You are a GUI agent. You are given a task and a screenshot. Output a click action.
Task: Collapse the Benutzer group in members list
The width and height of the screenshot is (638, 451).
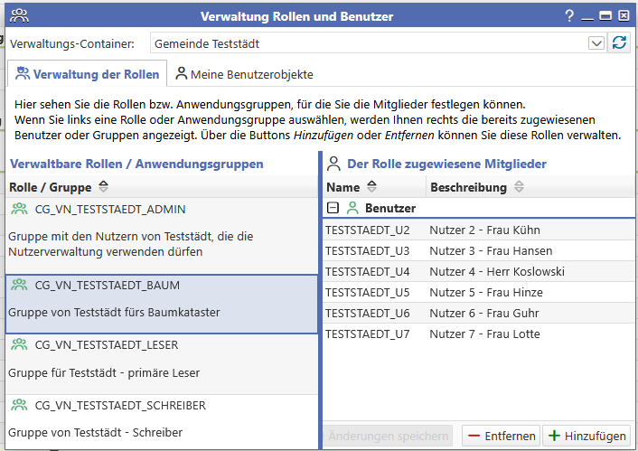pos(333,208)
